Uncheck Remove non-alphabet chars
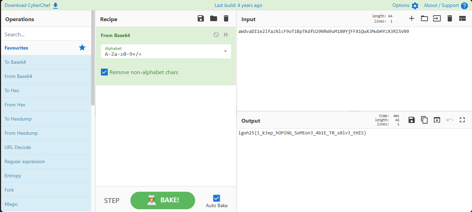This screenshot has height=212, width=472. click(104, 72)
